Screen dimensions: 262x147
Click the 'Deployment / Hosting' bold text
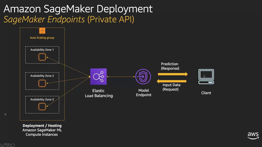42,126
